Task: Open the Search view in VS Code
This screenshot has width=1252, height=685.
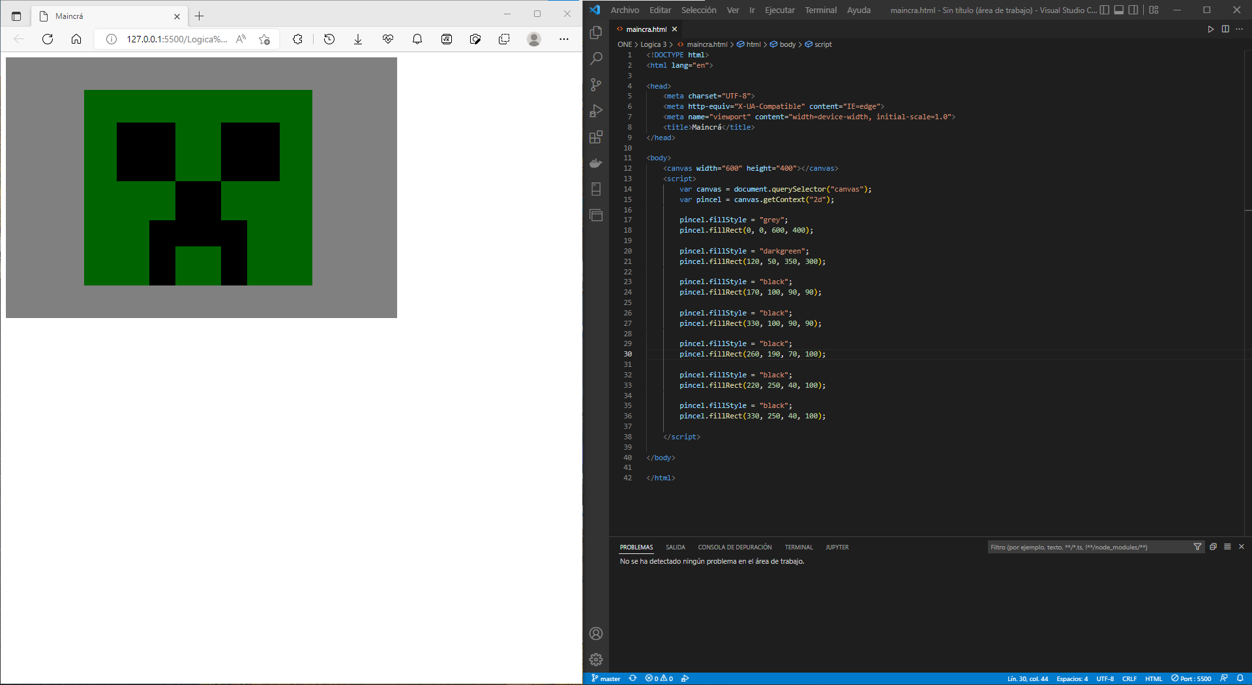Action: 596,59
